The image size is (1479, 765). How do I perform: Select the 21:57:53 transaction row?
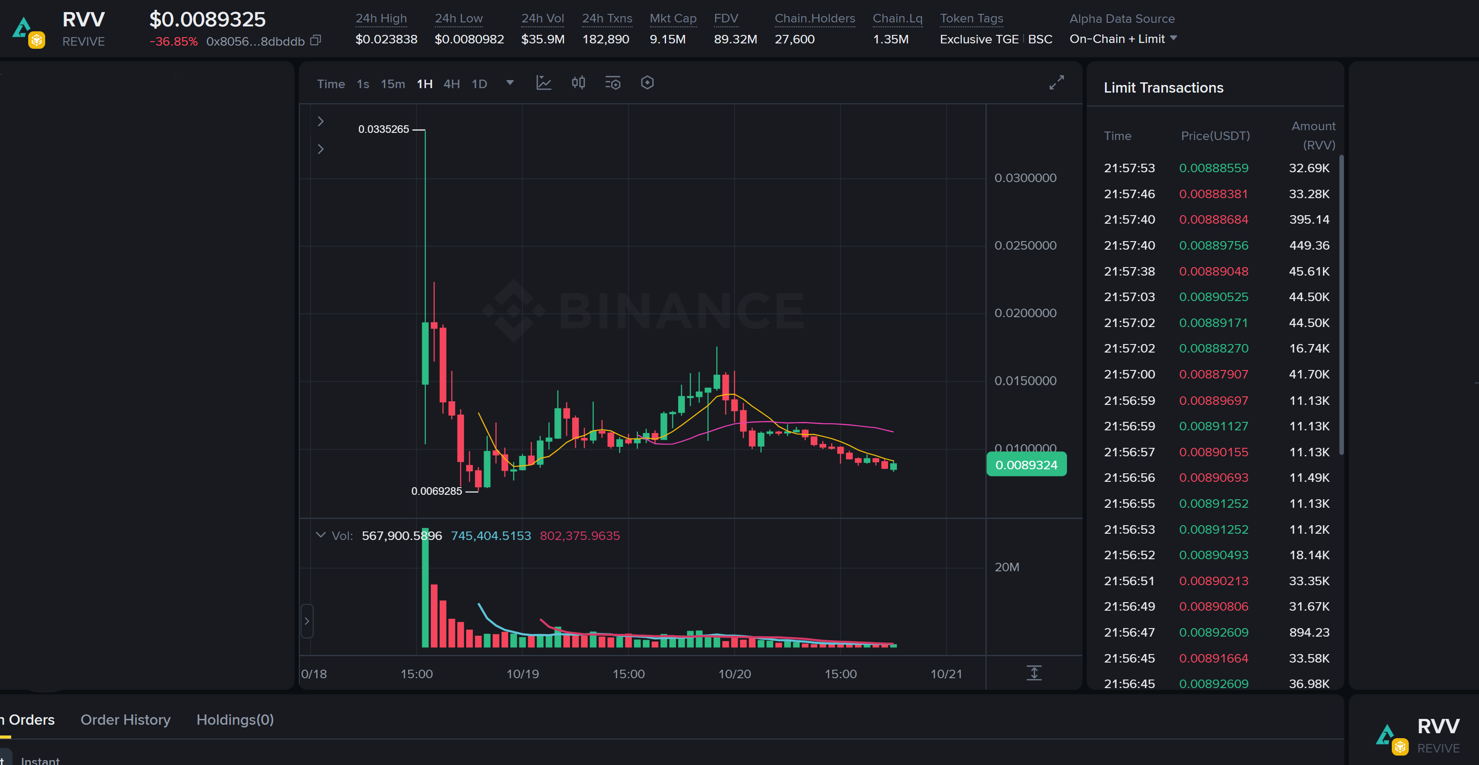tap(1216, 168)
